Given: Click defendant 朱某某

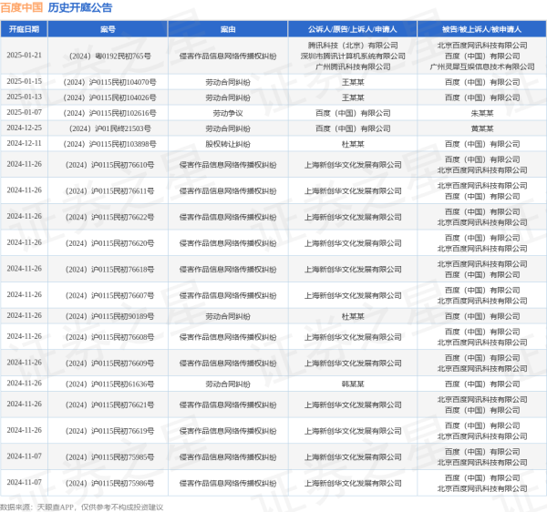Looking at the screenshot, I should click(x=482, y=113).
